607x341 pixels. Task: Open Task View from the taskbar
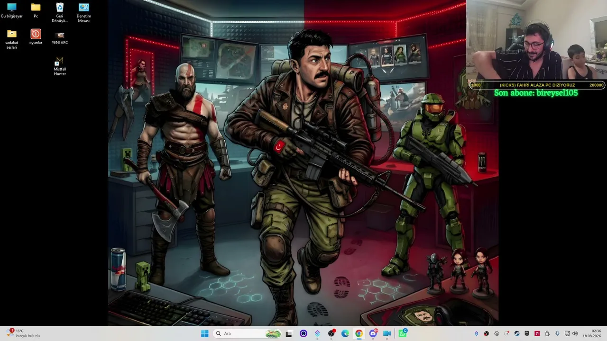[x=289, y=333]
